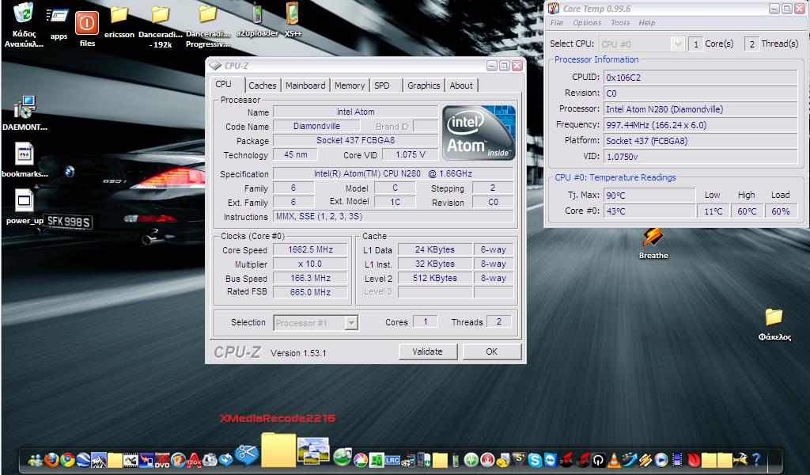The image size is (810, 475).
Task: Open the pictures stack in the dock
Action: [313, 450]
